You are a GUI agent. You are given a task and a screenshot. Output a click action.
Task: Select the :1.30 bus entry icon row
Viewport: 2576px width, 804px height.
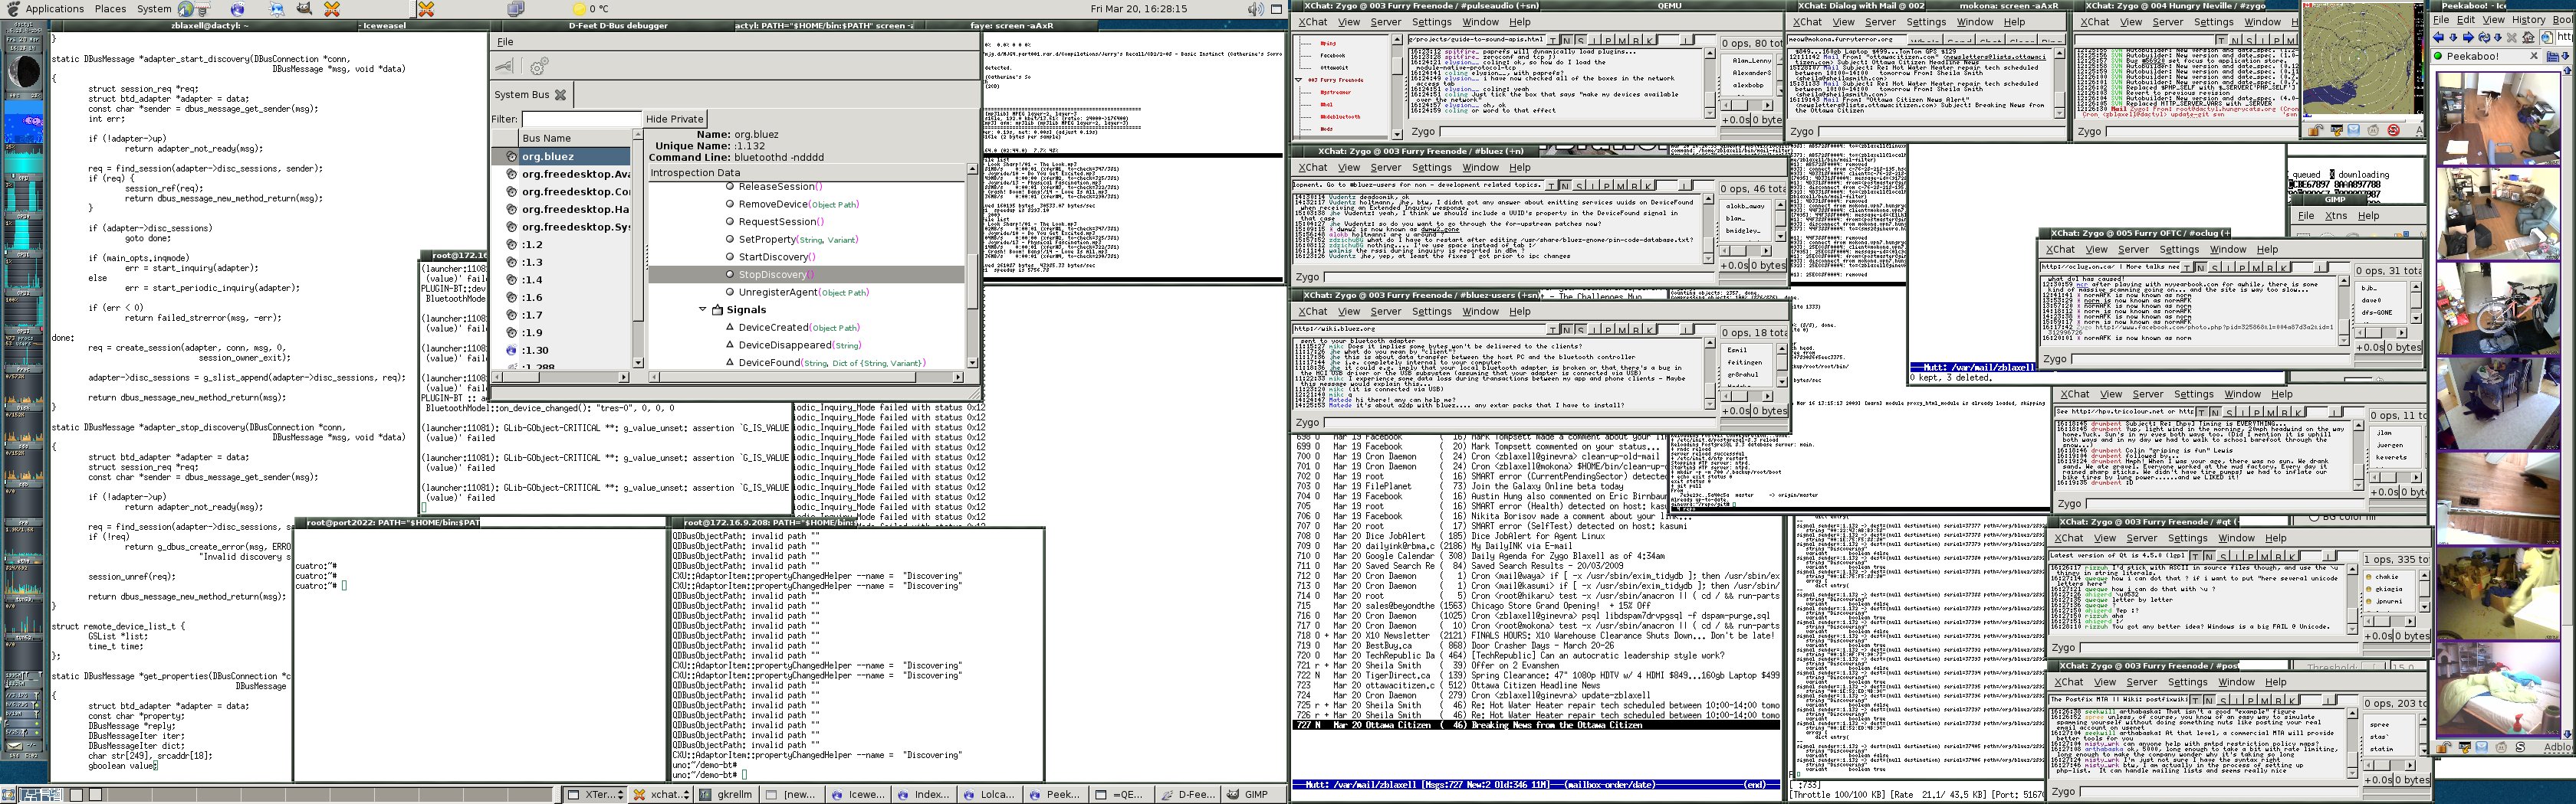pos(511,351)
